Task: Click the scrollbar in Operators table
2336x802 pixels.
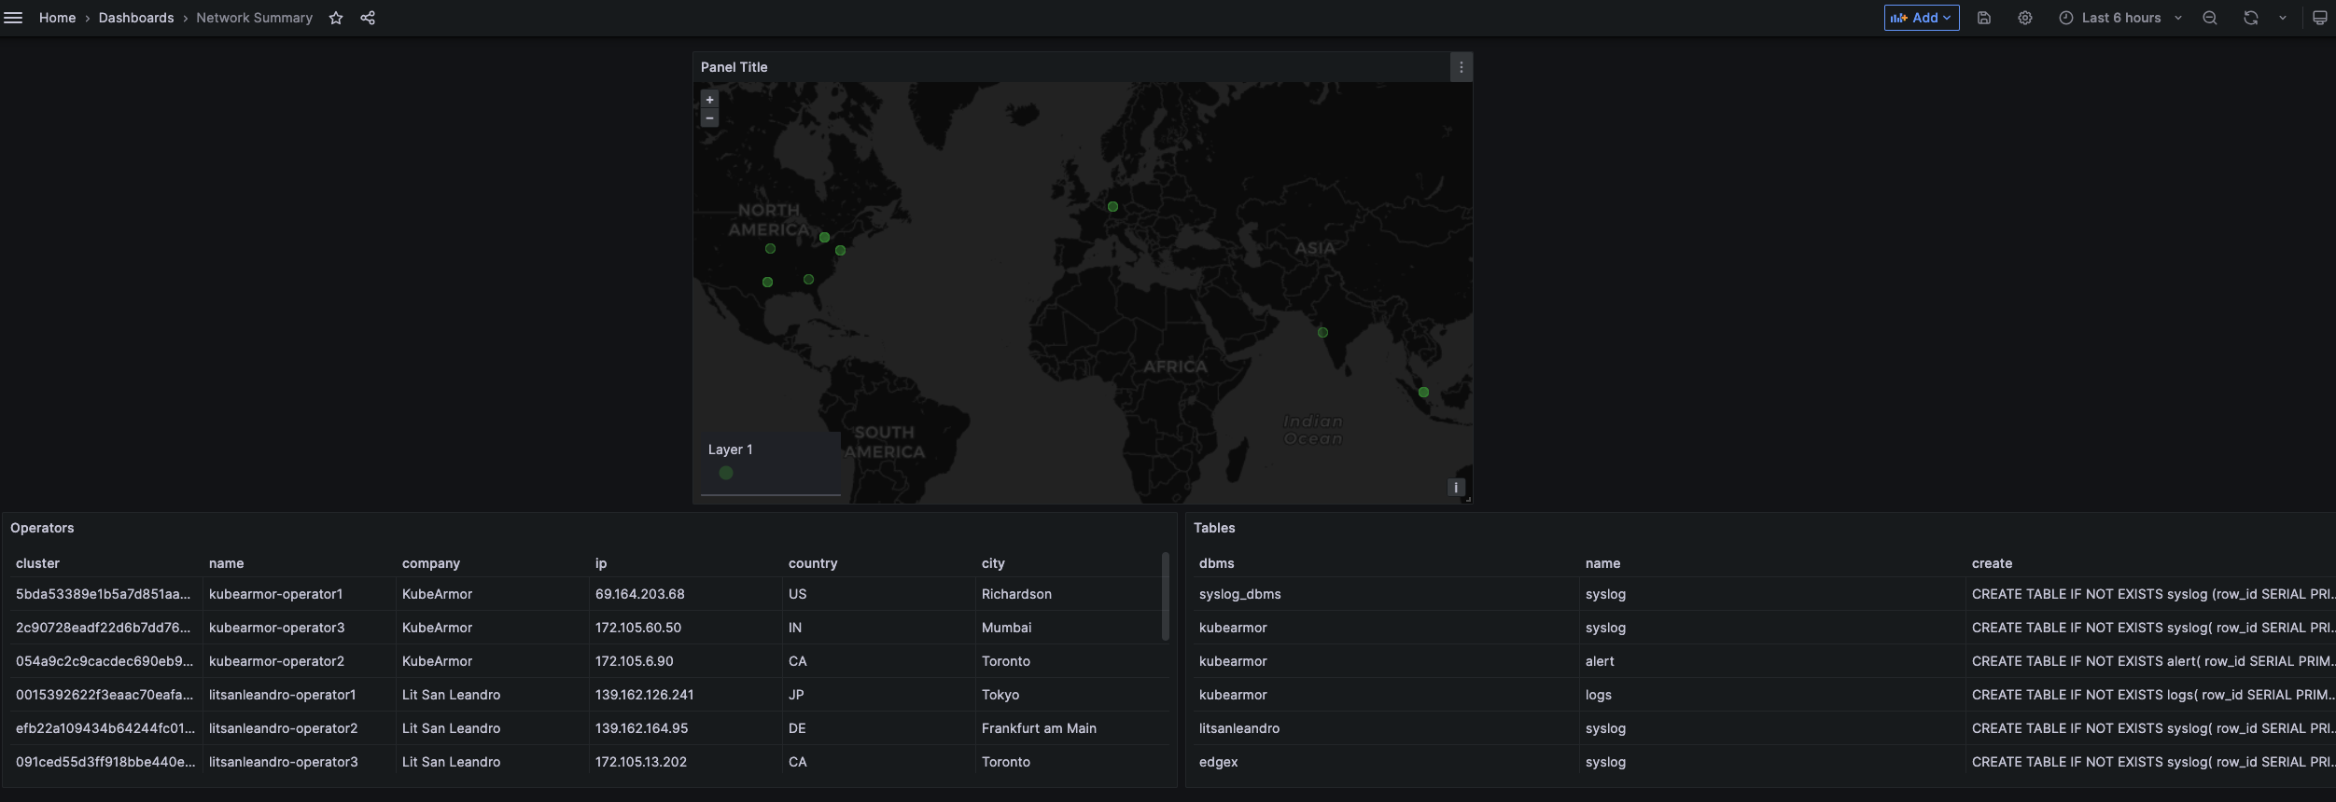Action: coord(1165,597)
